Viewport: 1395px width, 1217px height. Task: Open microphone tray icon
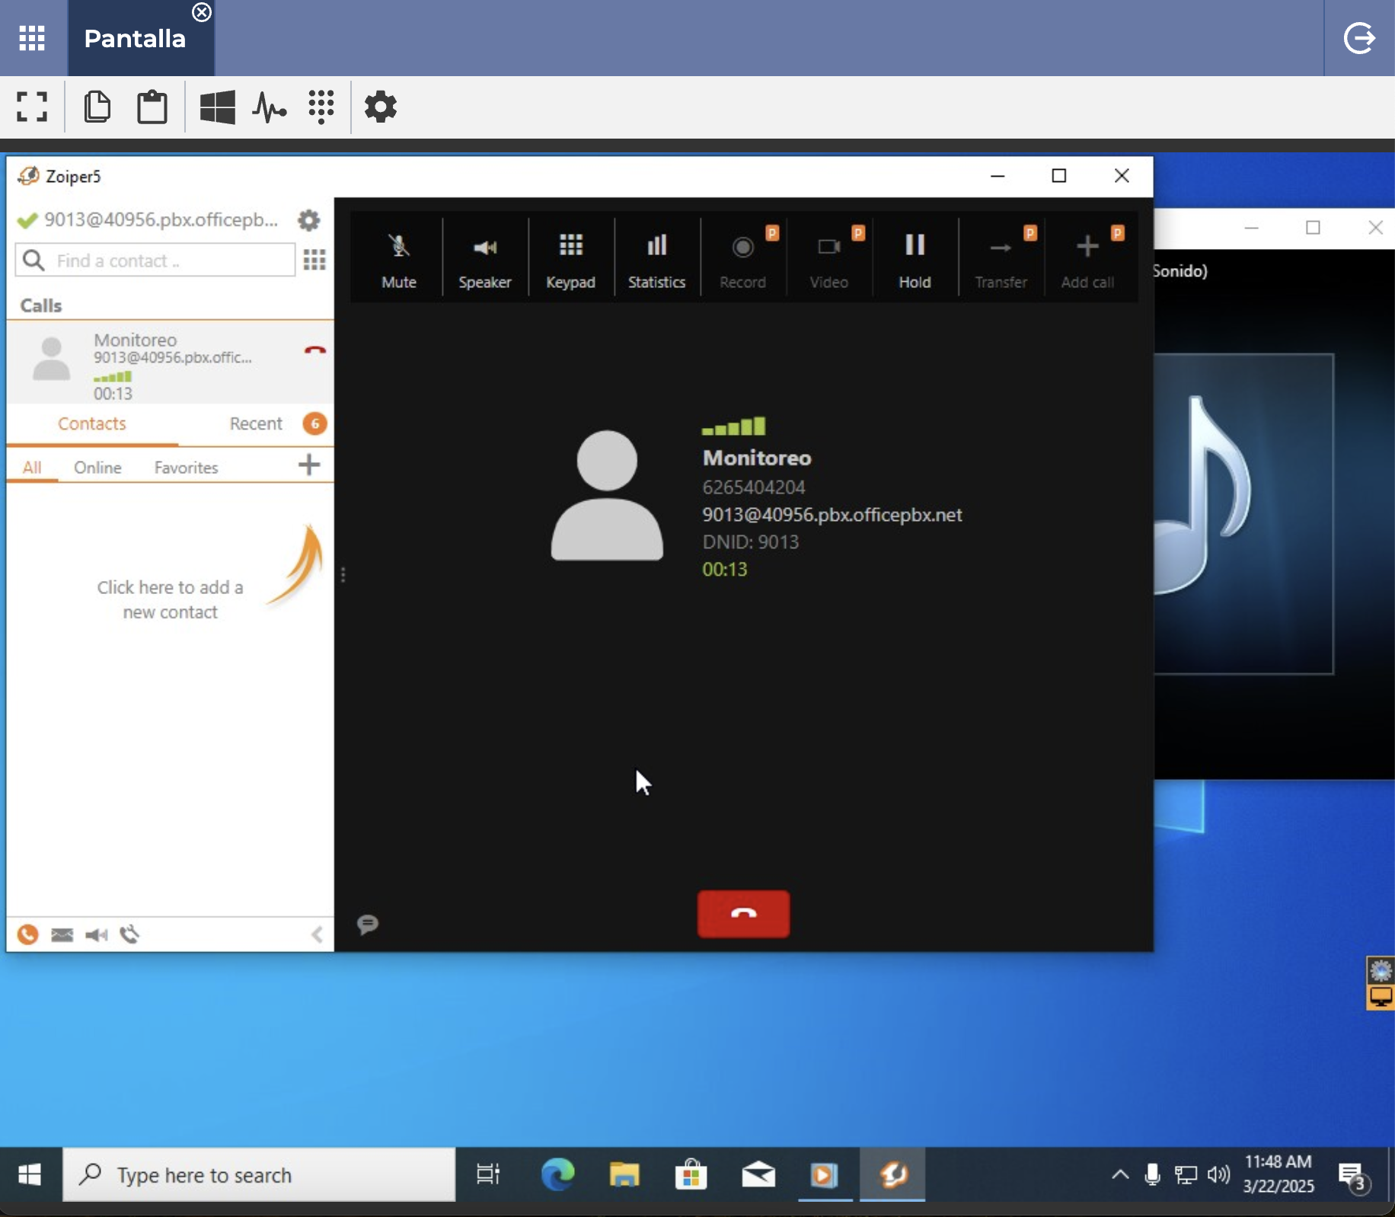[1153, 1174]
